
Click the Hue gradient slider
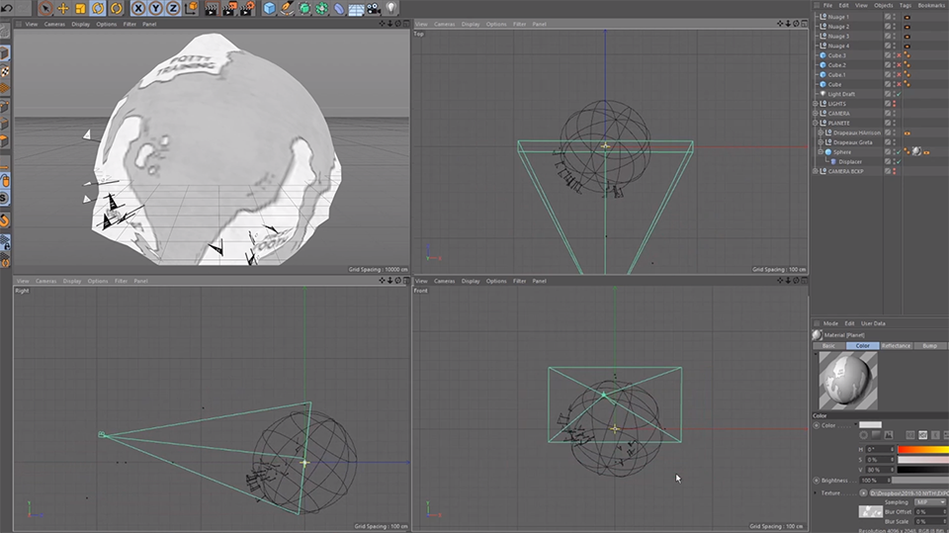point(923,449)
